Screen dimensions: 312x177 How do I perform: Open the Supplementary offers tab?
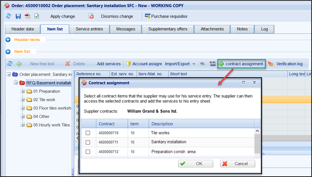pos(168,29)
